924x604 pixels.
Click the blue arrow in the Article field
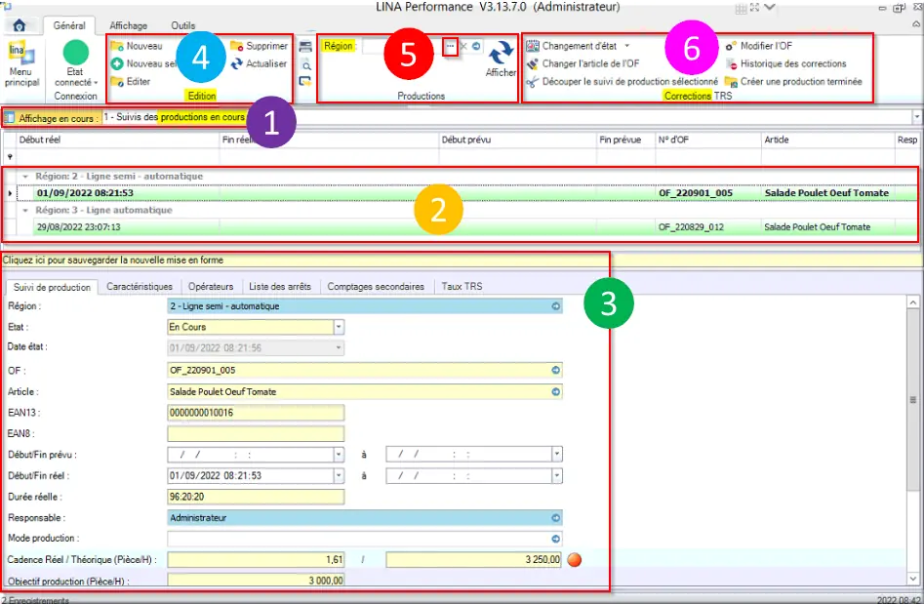click(x=556, y=392)
